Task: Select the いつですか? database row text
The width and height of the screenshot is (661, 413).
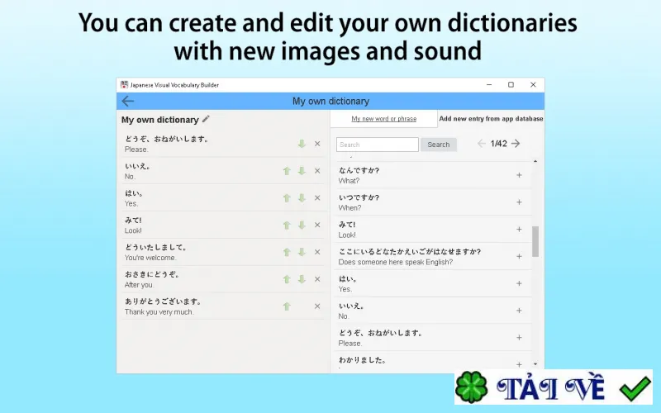Action: [x=359, y=197]
